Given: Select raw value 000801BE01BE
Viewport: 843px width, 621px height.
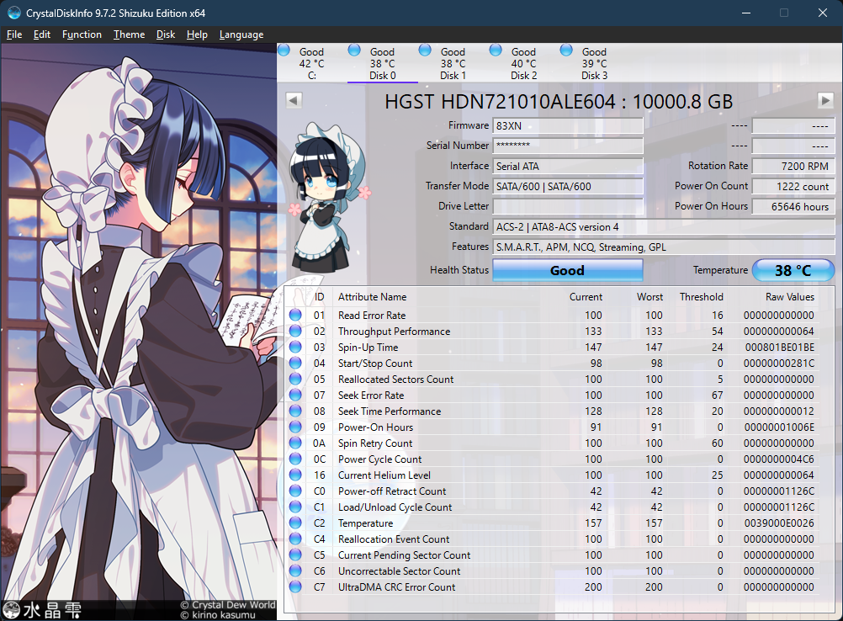Looking at the screenshot, I should [780, 348].
